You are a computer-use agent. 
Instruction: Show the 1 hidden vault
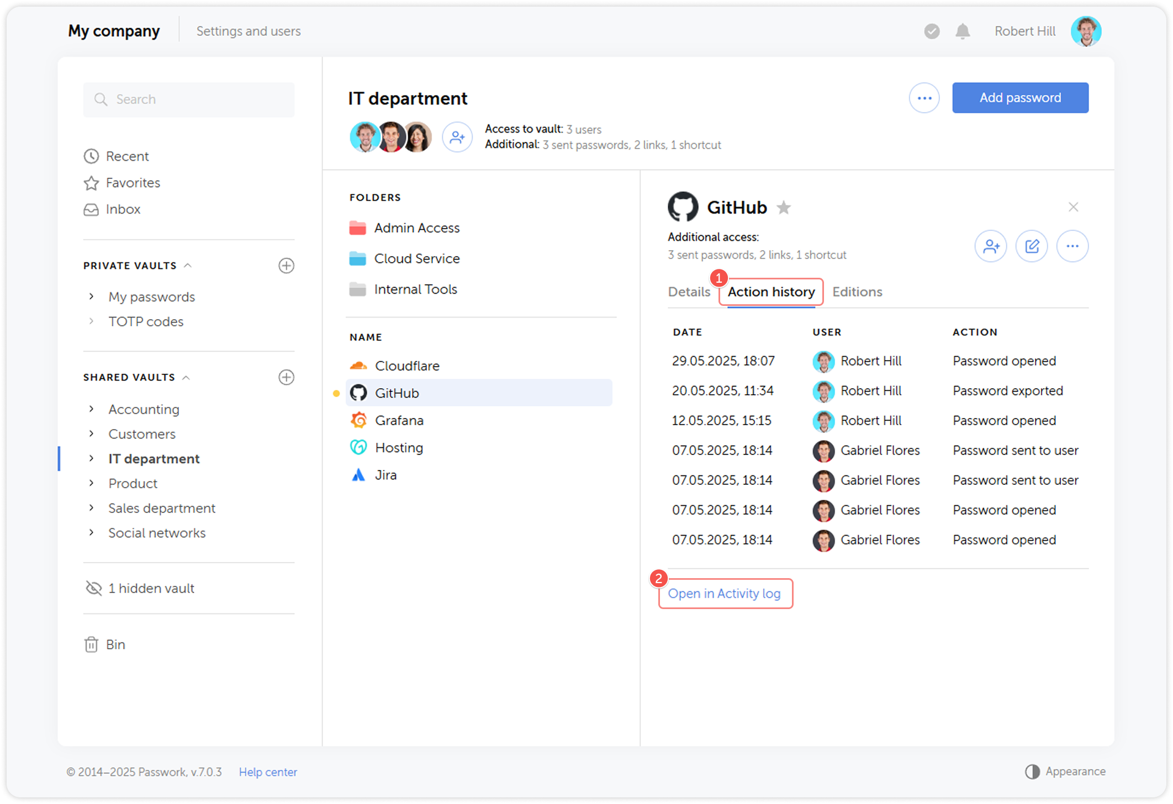pyautogui.click(x=141, y=588)
